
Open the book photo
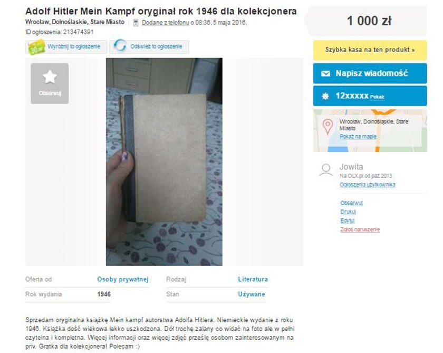click(164, 161)
